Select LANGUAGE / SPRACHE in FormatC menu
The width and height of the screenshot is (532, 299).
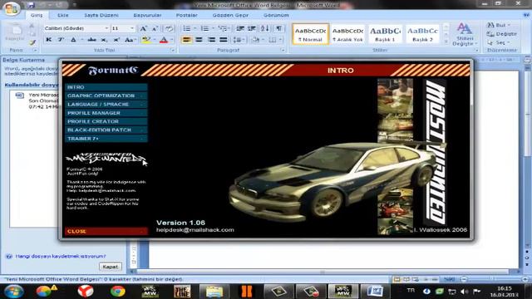[x=106, y=104]
